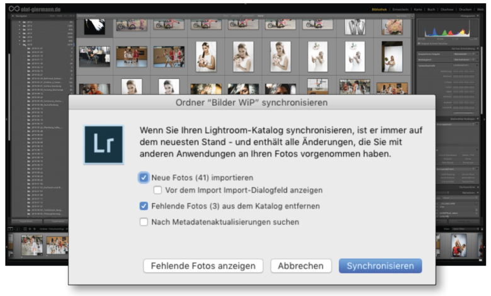Image resolution: width=491 pixels, height=296 pixels.
Task: Click the folder panel scrollbar
Action: (x=9, y=97)
